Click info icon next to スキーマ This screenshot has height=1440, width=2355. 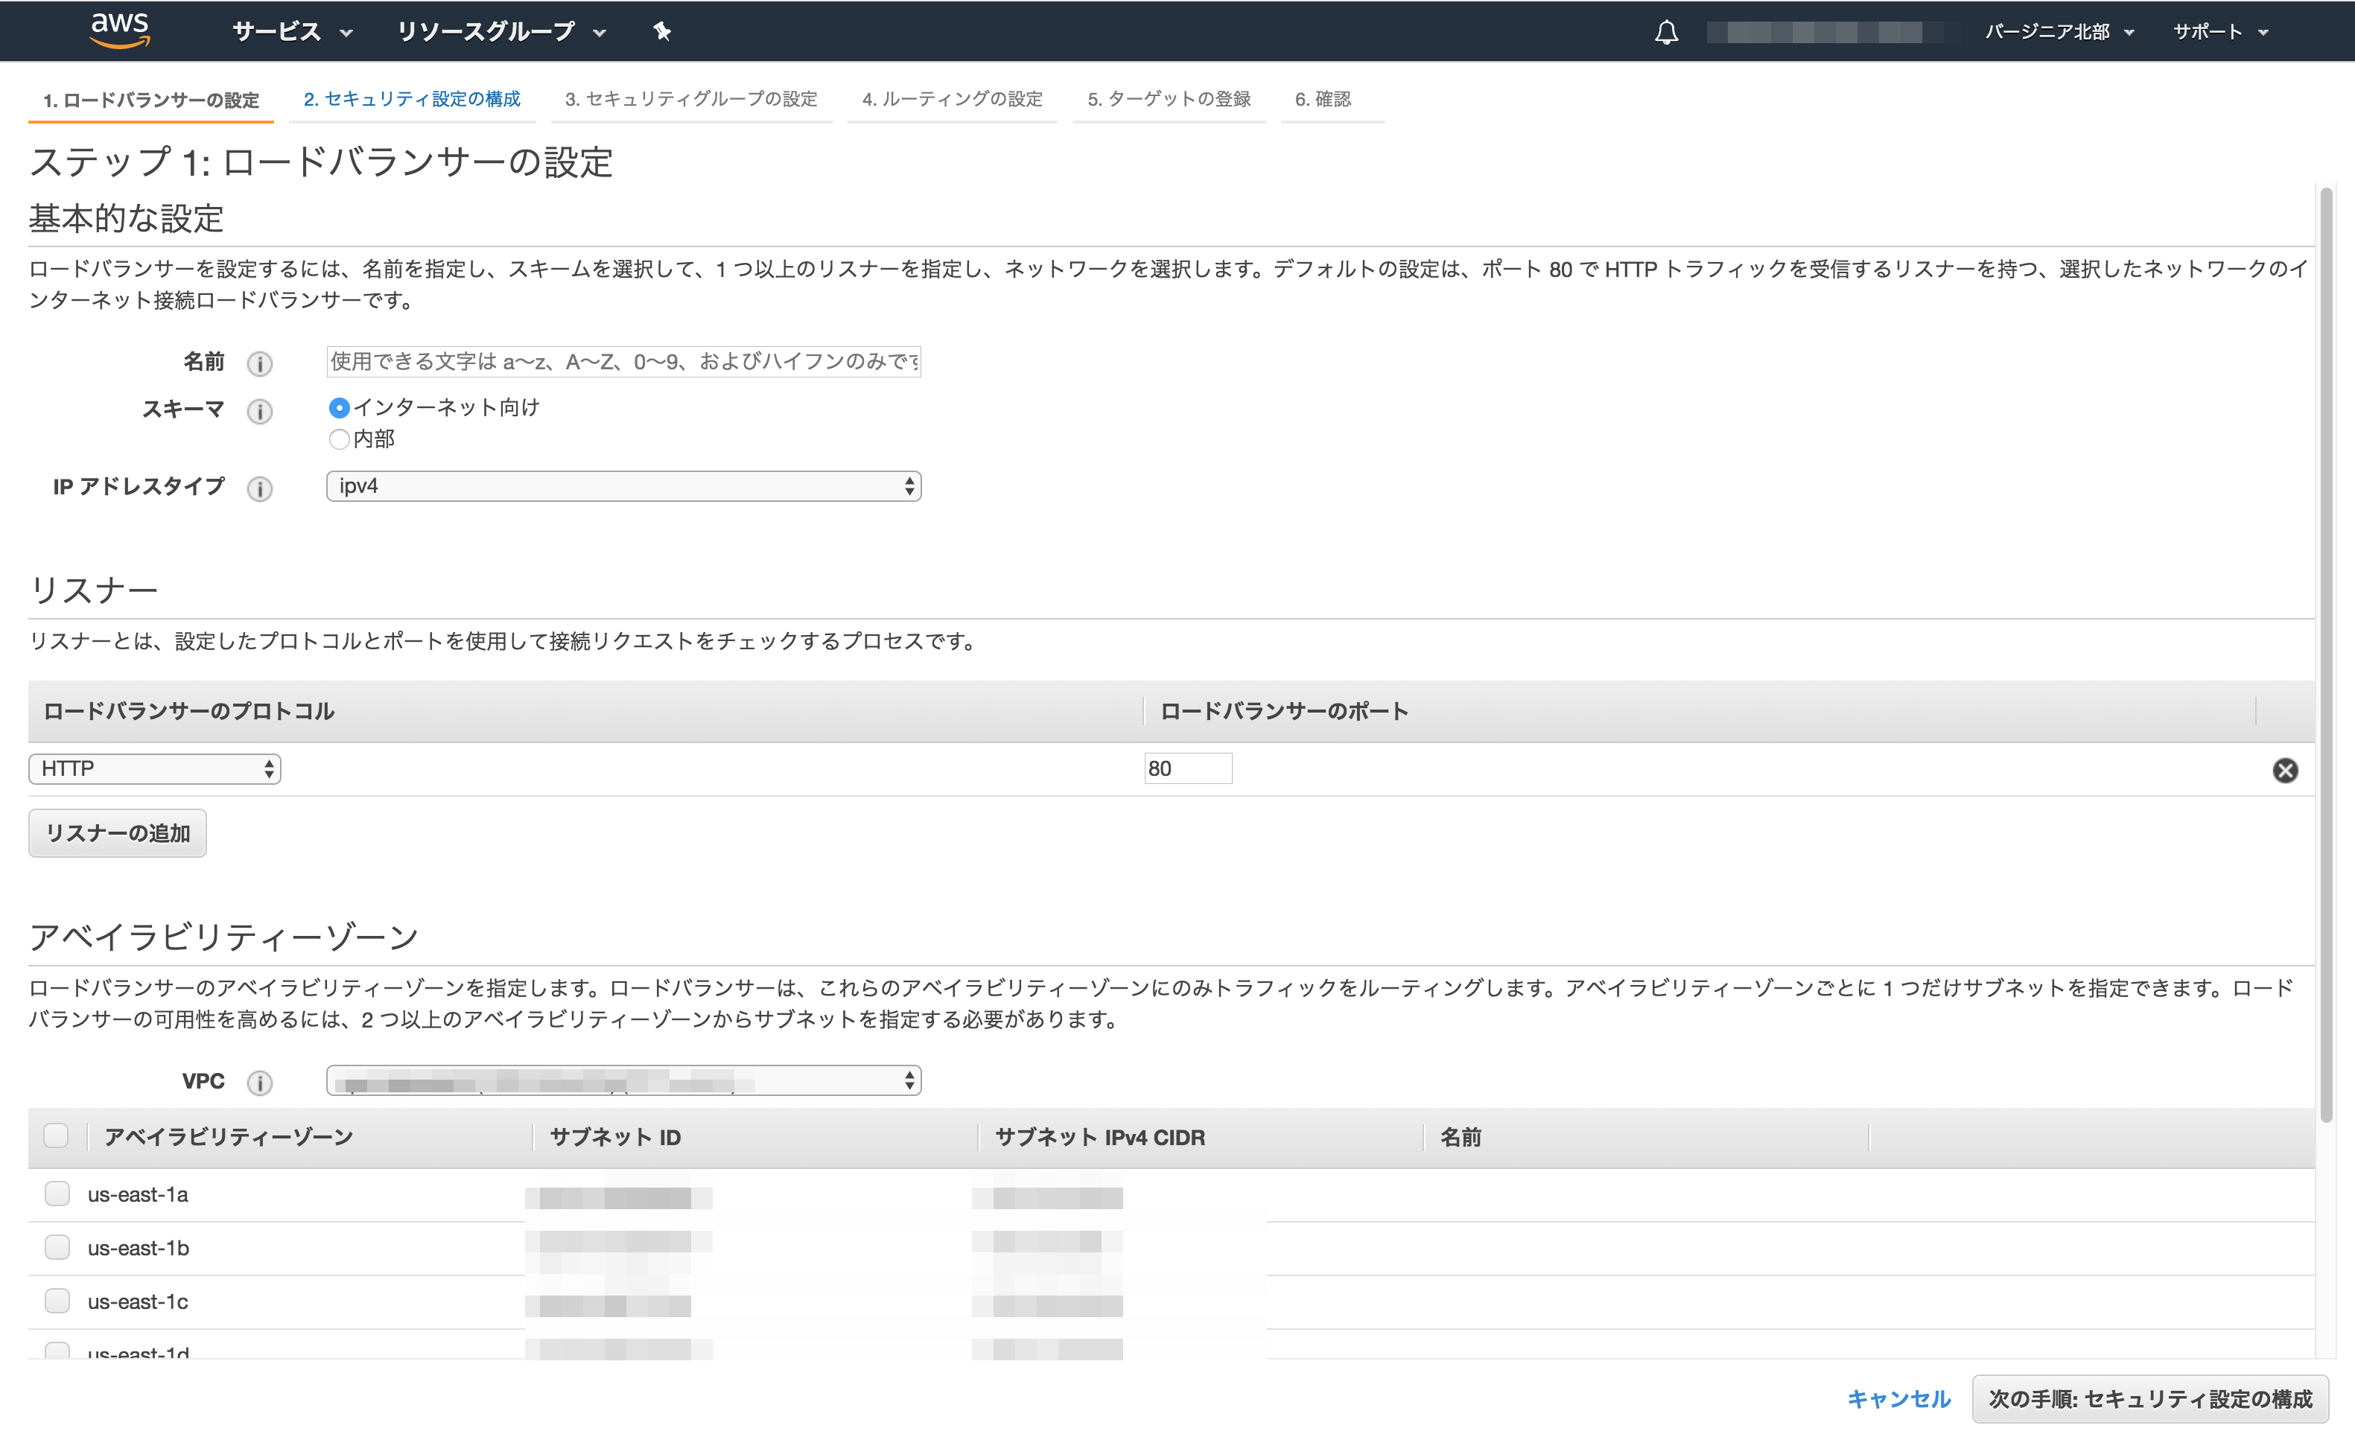tap(259, 411)
